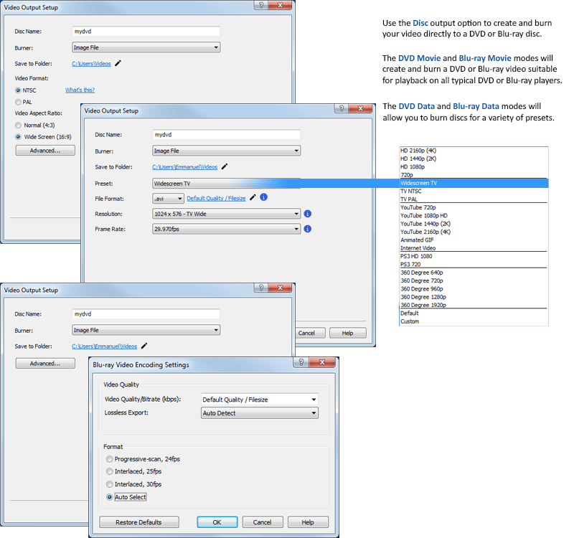574x538 pixels.
Task: Click the Restore Defaults button
Action: click(x=138, y=522)
